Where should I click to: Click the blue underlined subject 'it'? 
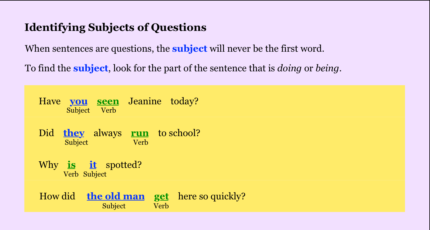click(x=93, y=165)
